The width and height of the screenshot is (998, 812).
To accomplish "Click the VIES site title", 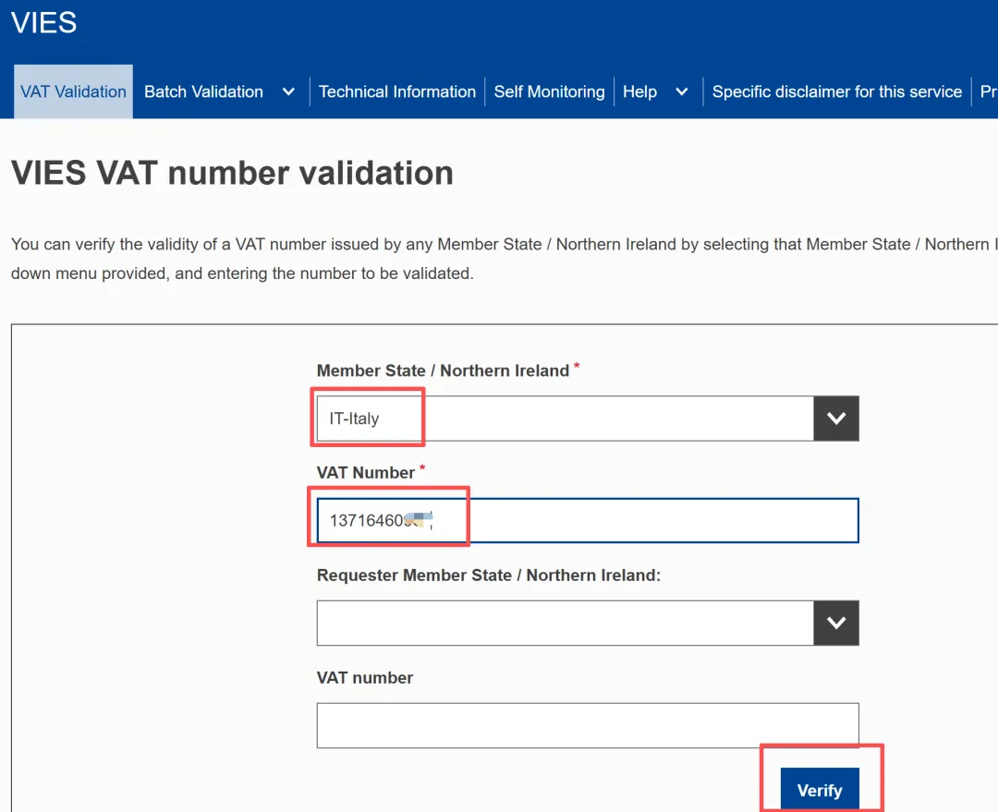I will [x=43, y=23].
